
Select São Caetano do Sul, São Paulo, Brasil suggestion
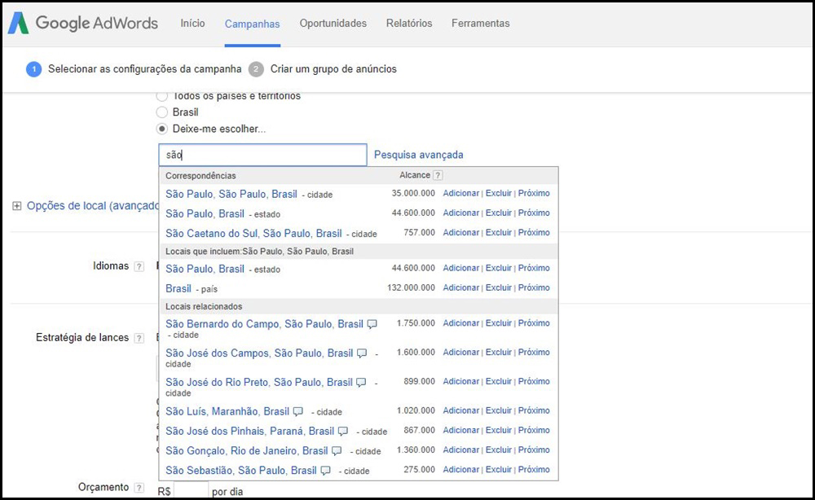click(x=253, y=234)
